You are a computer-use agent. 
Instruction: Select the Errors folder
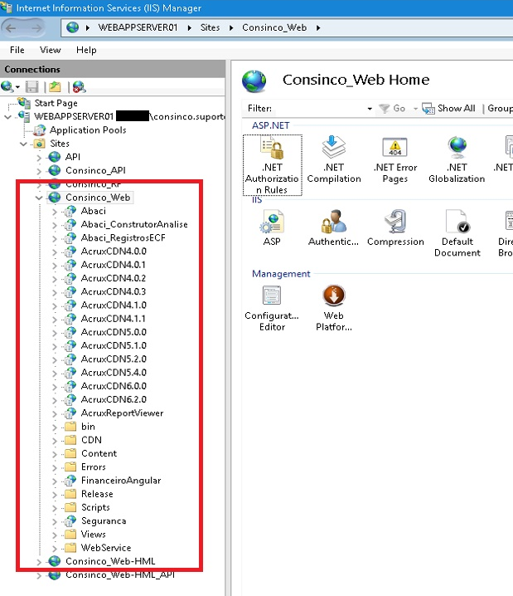(94, 467)
